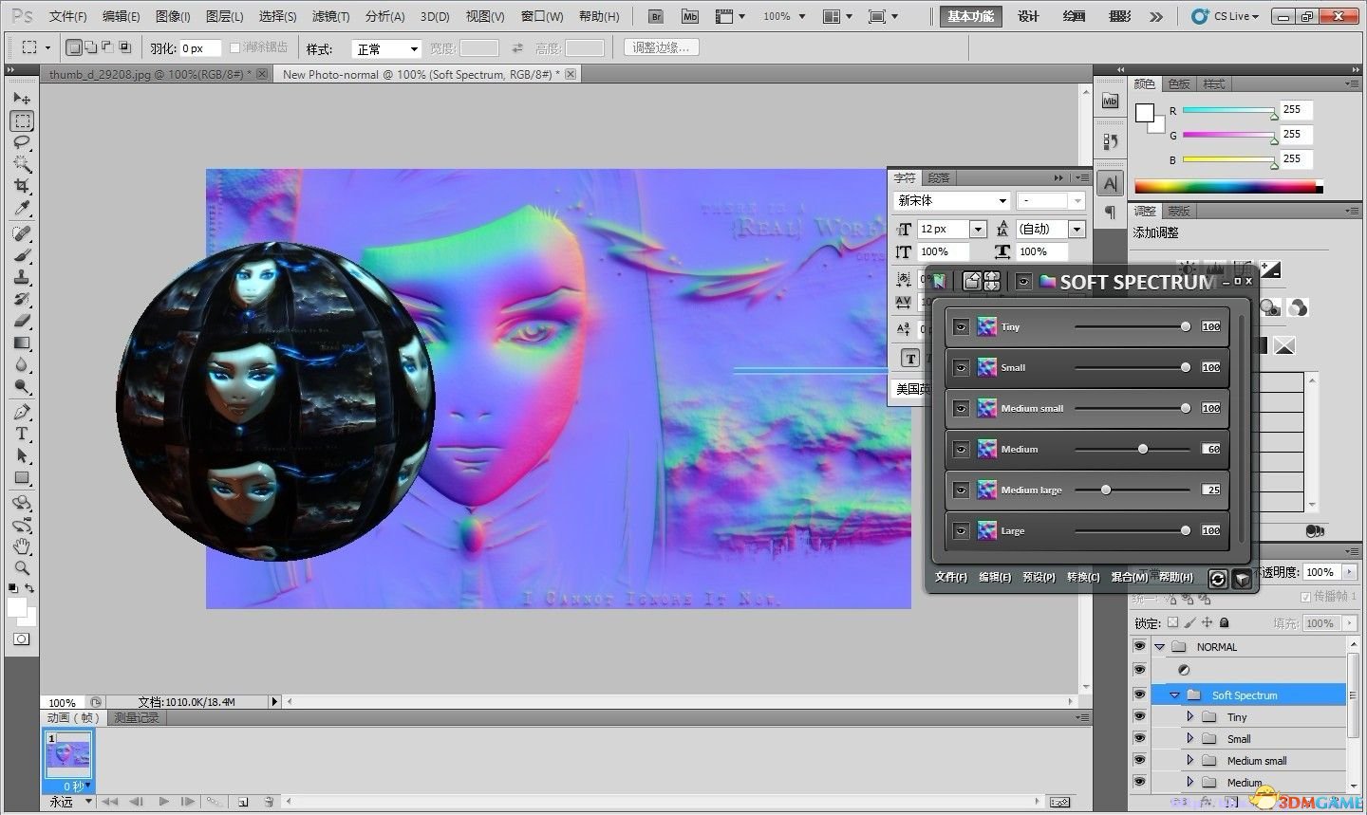
Task: Select animation frame 1 thumbnail
Action: tap(69, 755)
